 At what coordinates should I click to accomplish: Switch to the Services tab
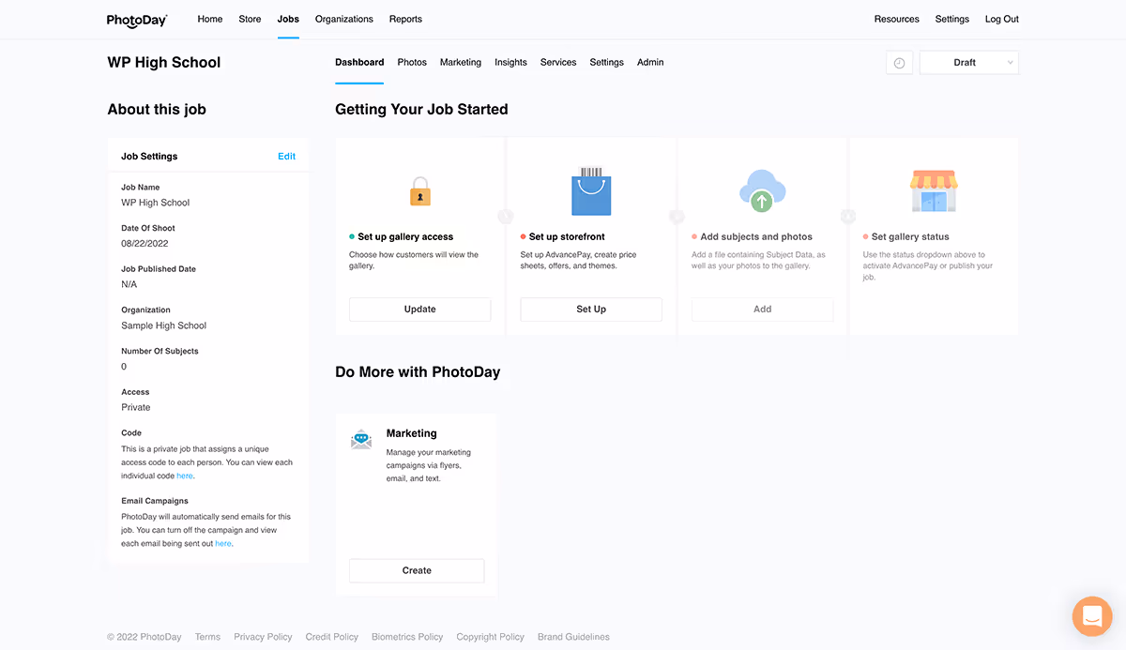[558, 62]
